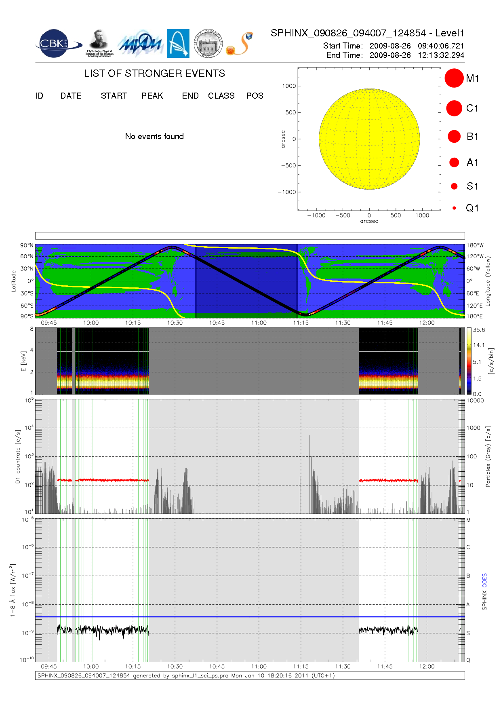501x709 pixels.
Task: Click the yellow solar disk center
Action: tap(369, 139)
